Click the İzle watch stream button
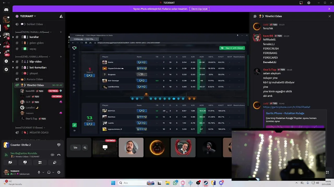Image resolution: width=334 pixels, height=187 pixels. click(75, 148)
